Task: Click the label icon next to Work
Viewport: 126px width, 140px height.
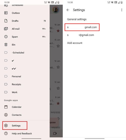Action: [6, 92]
